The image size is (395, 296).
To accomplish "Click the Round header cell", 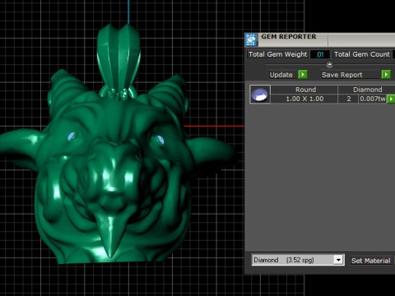I will point(305,90).
